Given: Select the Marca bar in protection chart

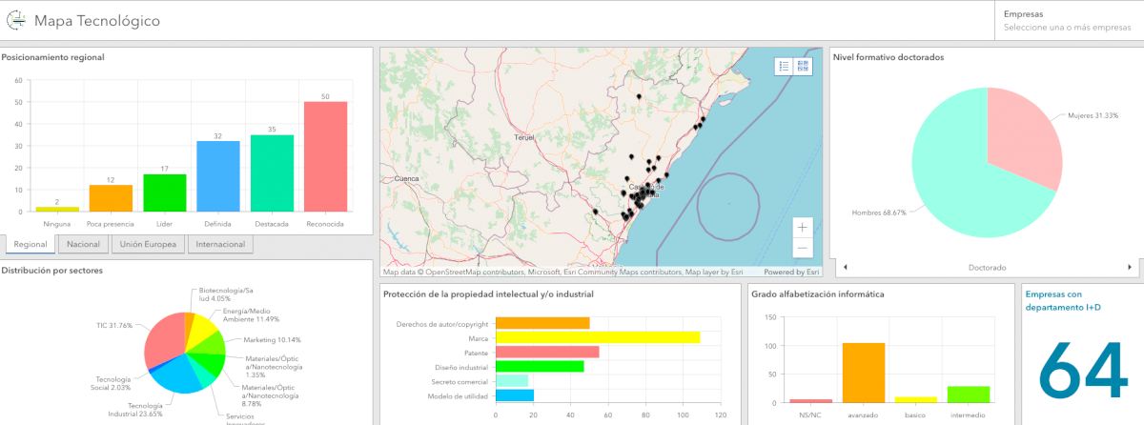Looking at the screenshot, I should click(x=598, y=337).
